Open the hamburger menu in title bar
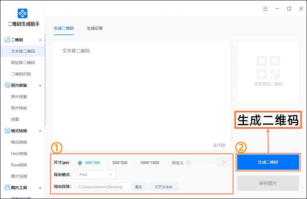307x199 pixels. [x=265, y=9]
